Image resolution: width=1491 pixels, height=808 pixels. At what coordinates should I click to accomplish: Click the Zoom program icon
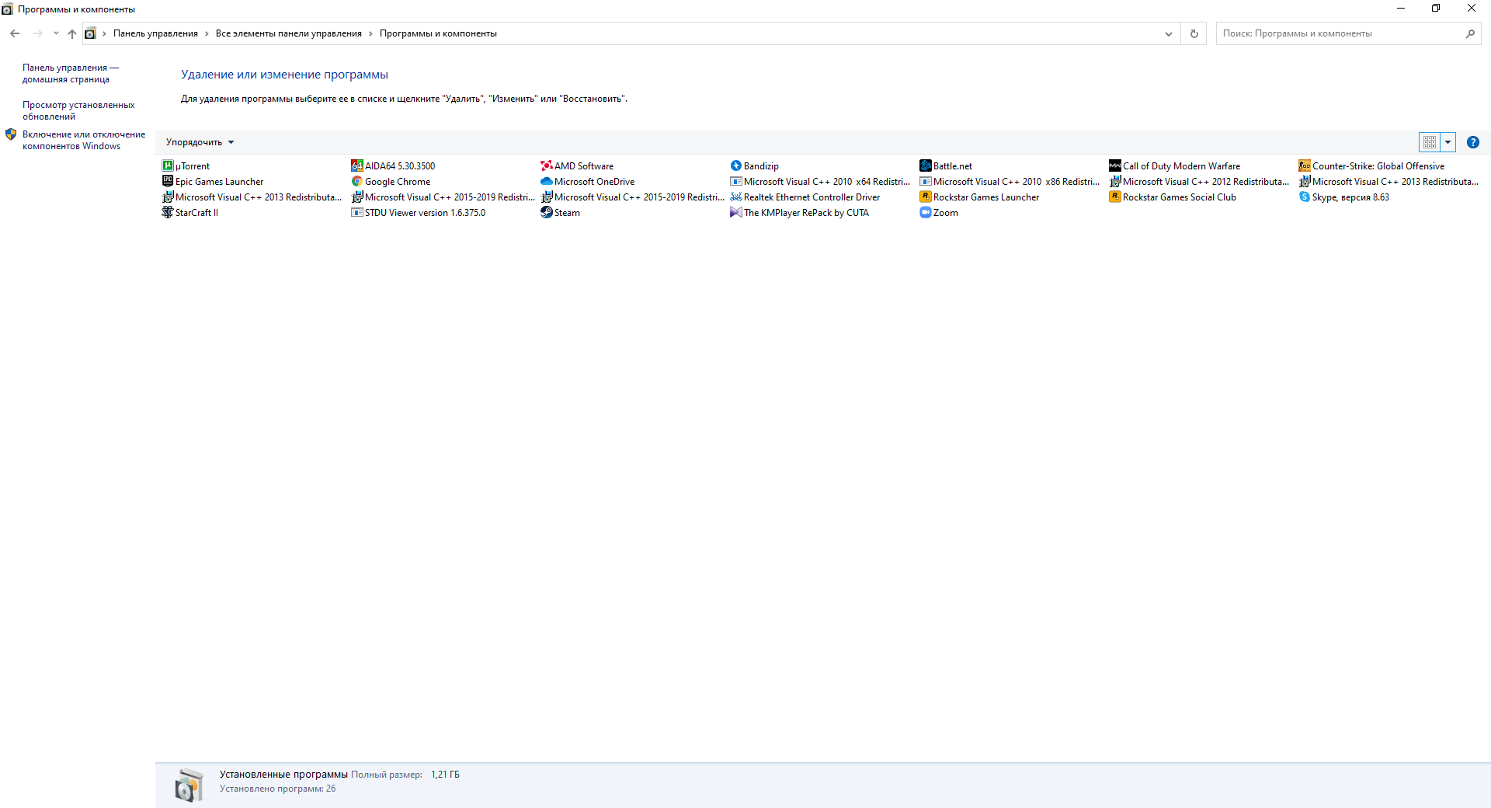926,212
